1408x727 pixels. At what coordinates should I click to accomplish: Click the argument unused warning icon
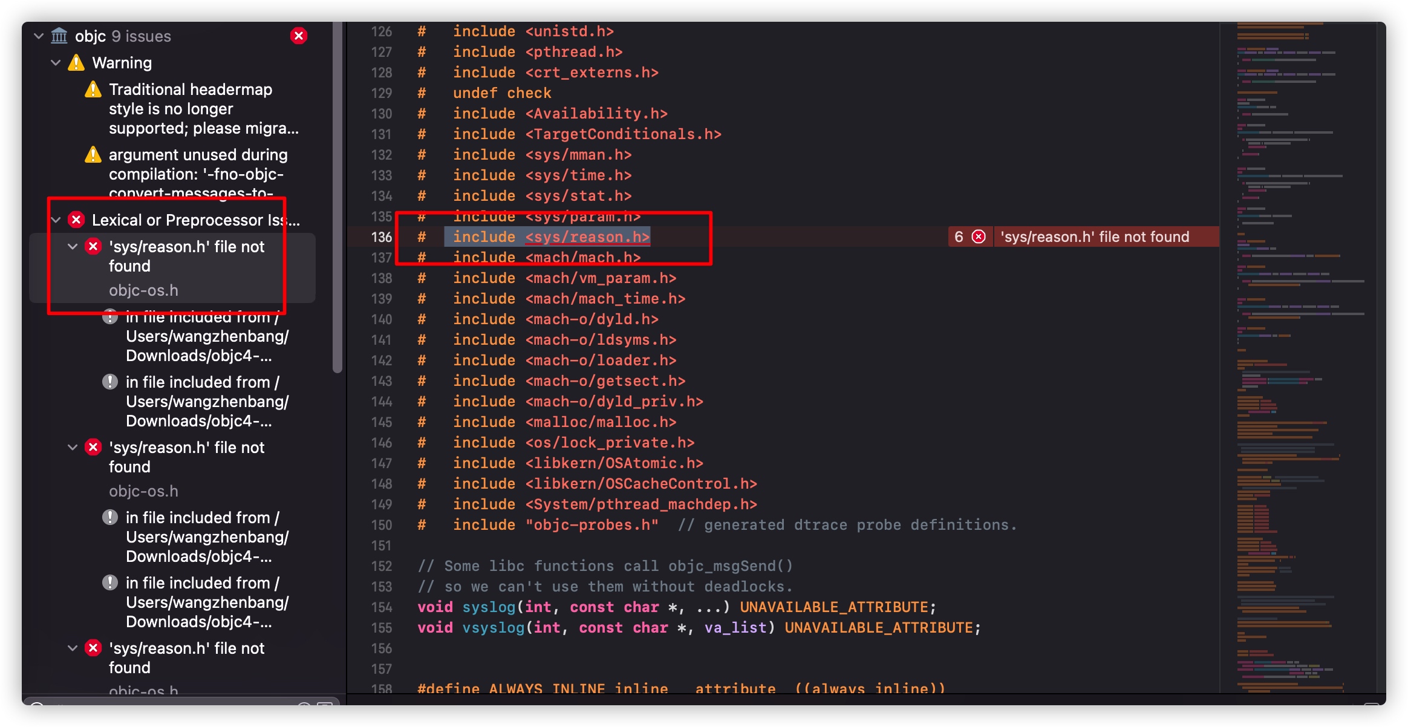click(93, 155)
